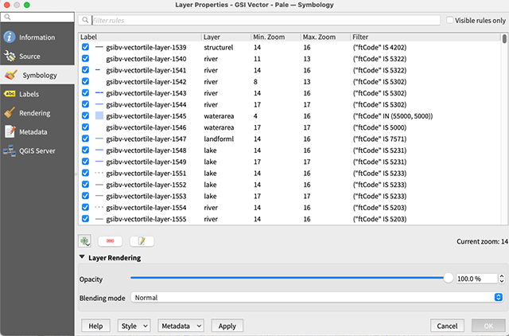Screen dimensions: 509x336
Task: Click the blue waterarea swatch of layer-1545
Action: 99,115
